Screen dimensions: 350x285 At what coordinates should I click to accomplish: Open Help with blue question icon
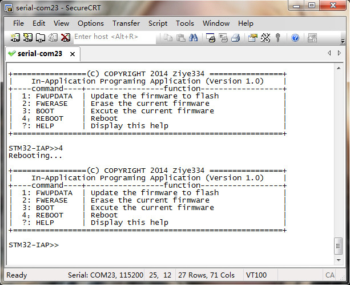pos(295,38)
